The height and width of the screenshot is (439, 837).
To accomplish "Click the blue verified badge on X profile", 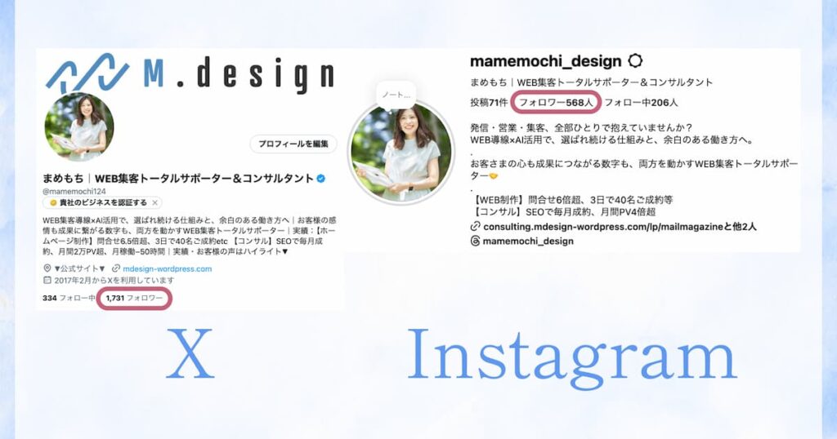I will pos(320,179).
